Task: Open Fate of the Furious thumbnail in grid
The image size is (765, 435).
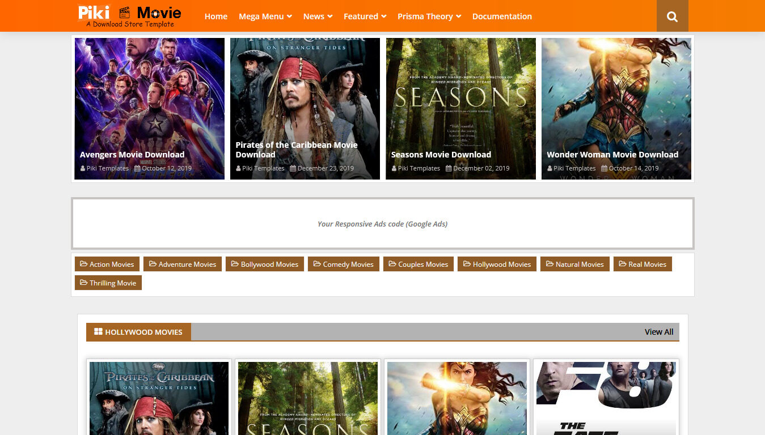Action: (606, 398)
